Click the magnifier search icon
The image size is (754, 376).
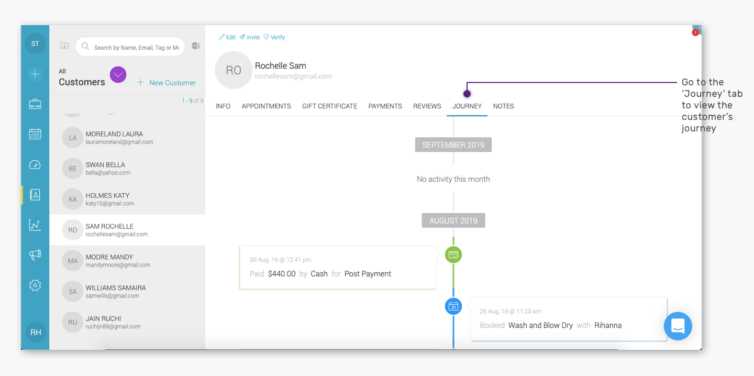[85, 47]
